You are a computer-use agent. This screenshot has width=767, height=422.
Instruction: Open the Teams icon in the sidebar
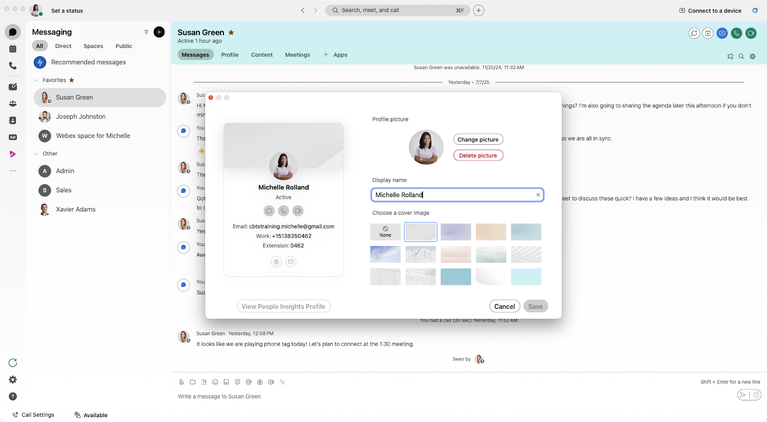click(13, 104)
